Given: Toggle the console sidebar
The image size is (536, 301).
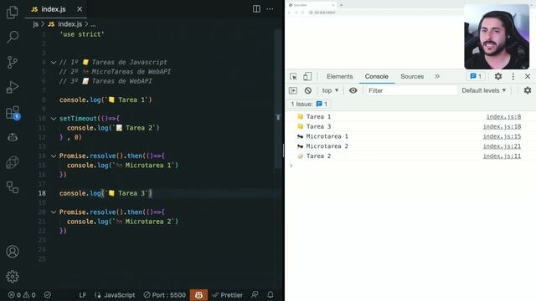Looking at the screenshot, I should pos(293,90).
